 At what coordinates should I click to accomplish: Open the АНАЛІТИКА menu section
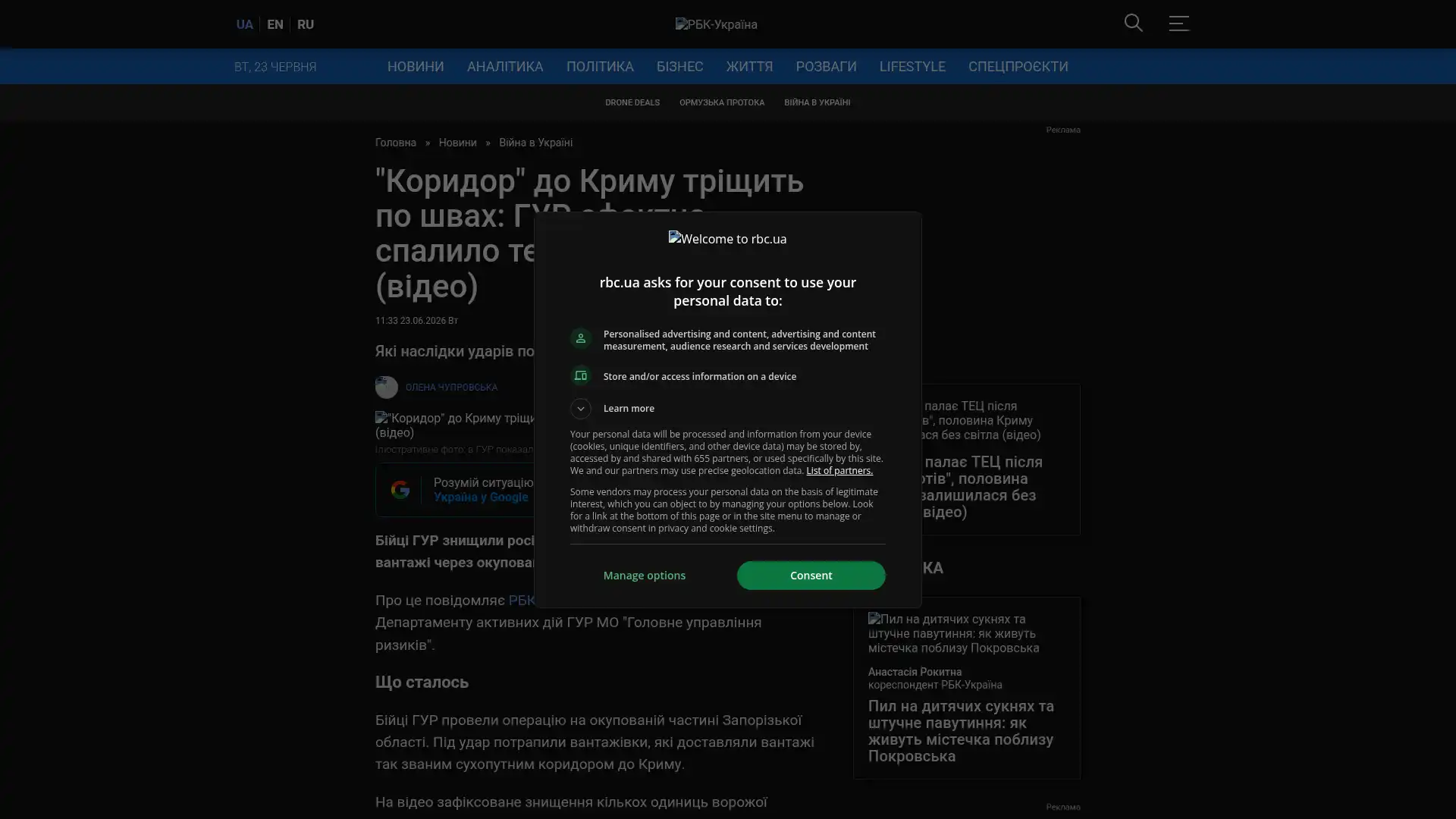(x=505, y=67)
